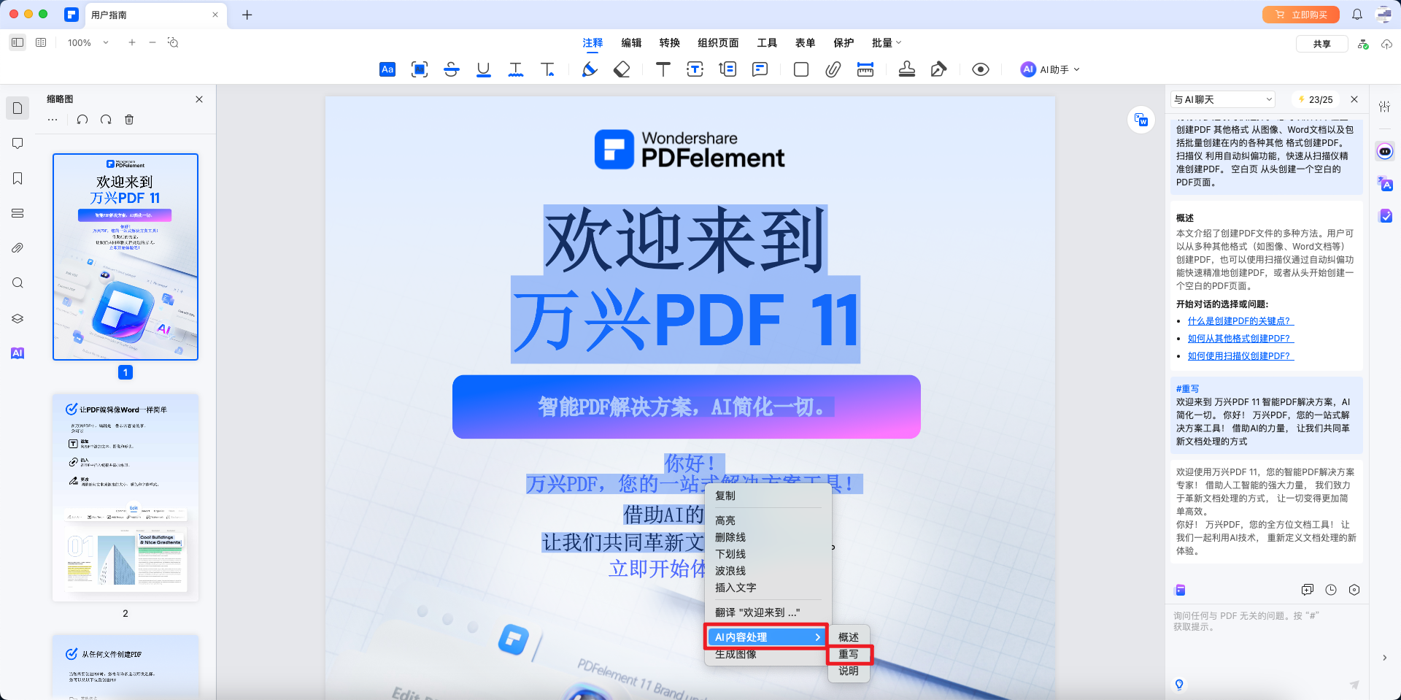Open link 如何从其他格式创建PDF?
The image size is (1401, 700).
(1240, 339)
